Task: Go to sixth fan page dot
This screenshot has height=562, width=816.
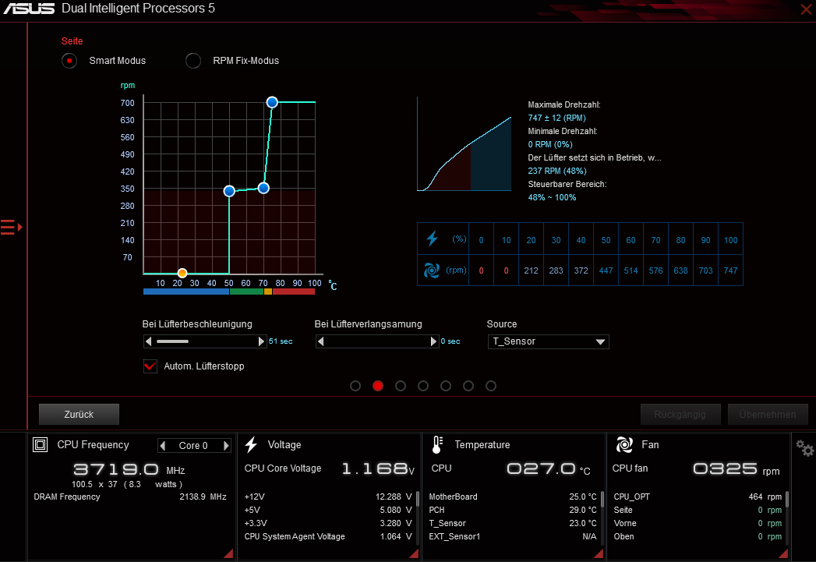Action: [x=468, y=386]
